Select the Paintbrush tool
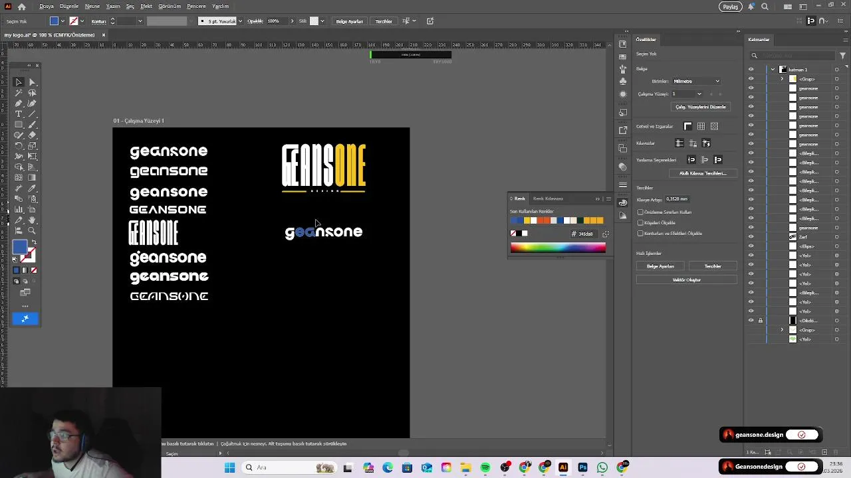851x478 pixels. [x=32, y=125]
